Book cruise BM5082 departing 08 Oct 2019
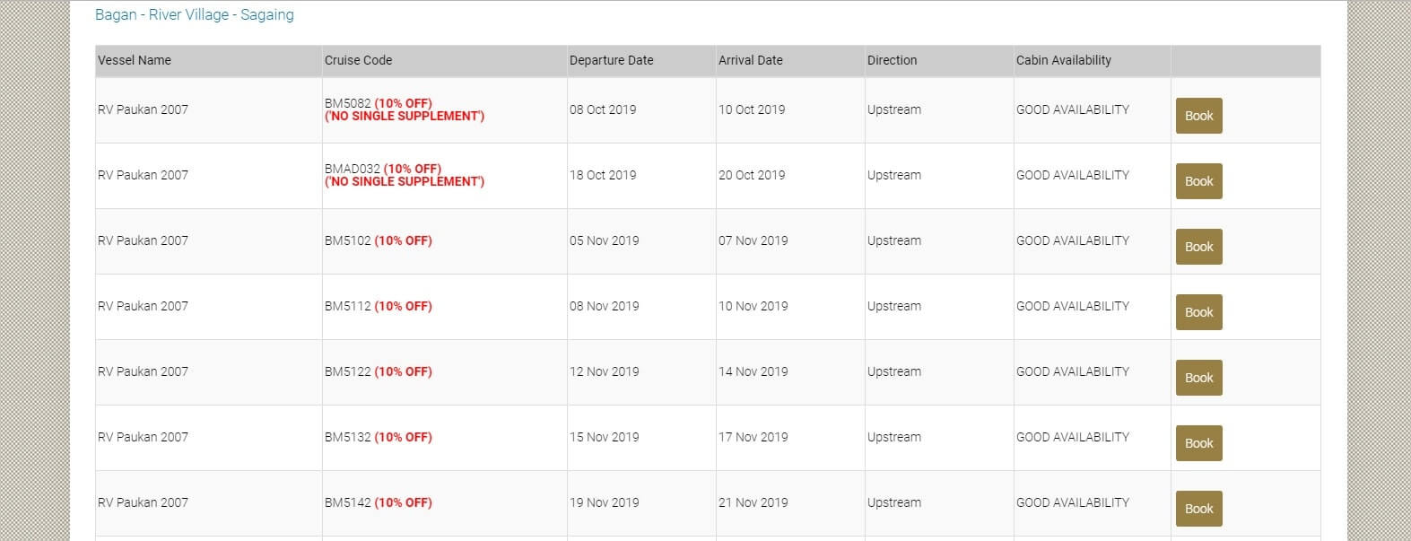 pyautogui.click(x=1198, y=116)
